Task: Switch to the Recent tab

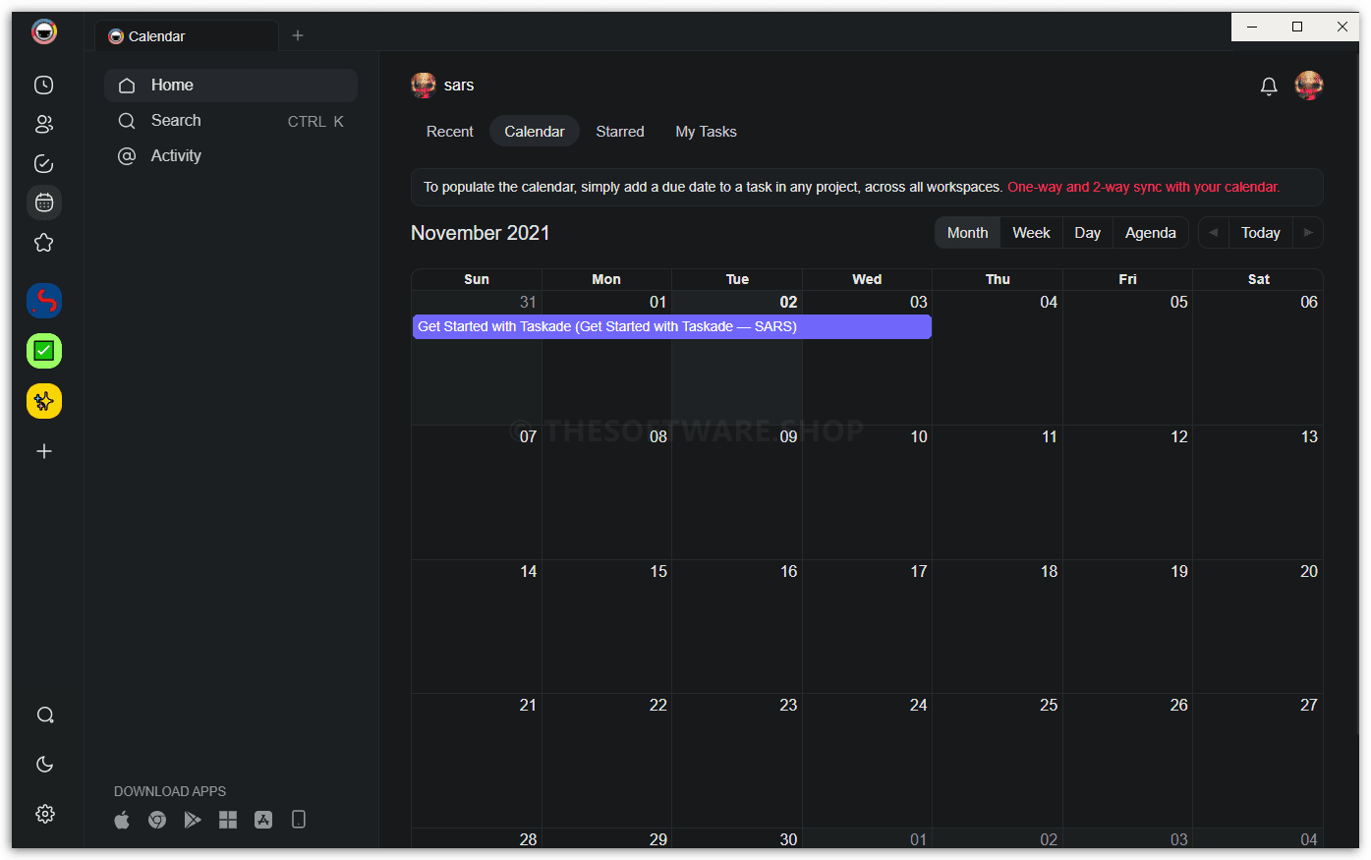Action: point(450,132)
